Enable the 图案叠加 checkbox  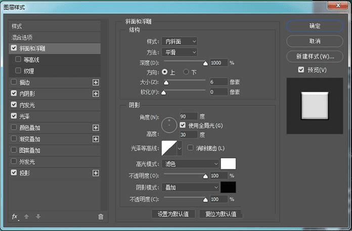click(14, 150)
